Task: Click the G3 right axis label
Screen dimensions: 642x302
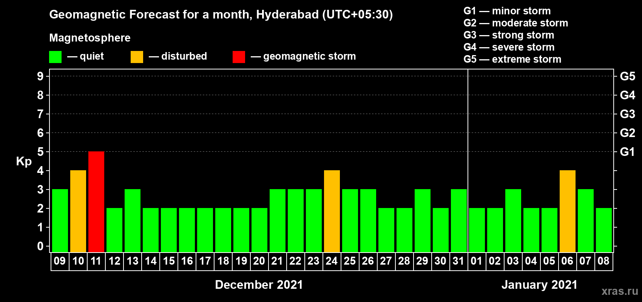Action: tap(628, 114)
